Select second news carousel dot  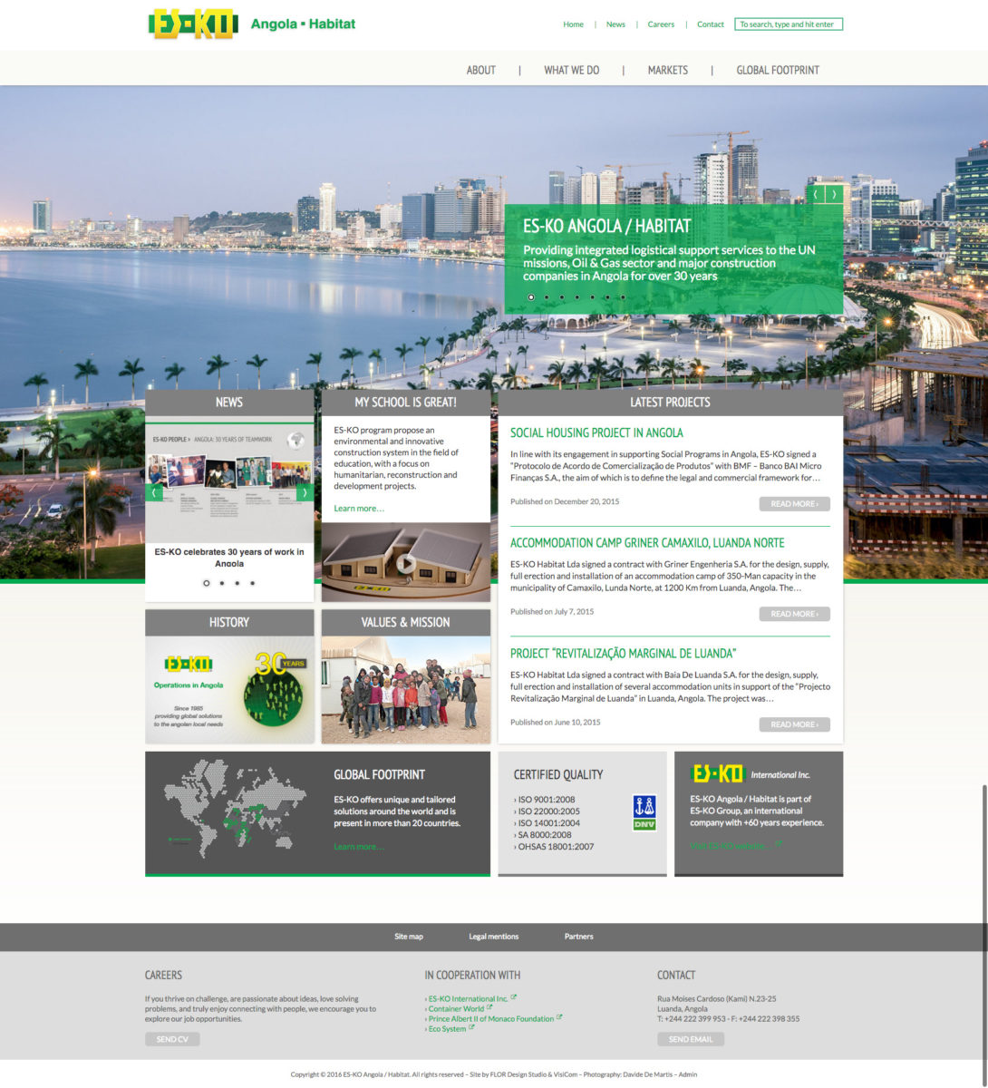tap(221, 583)
